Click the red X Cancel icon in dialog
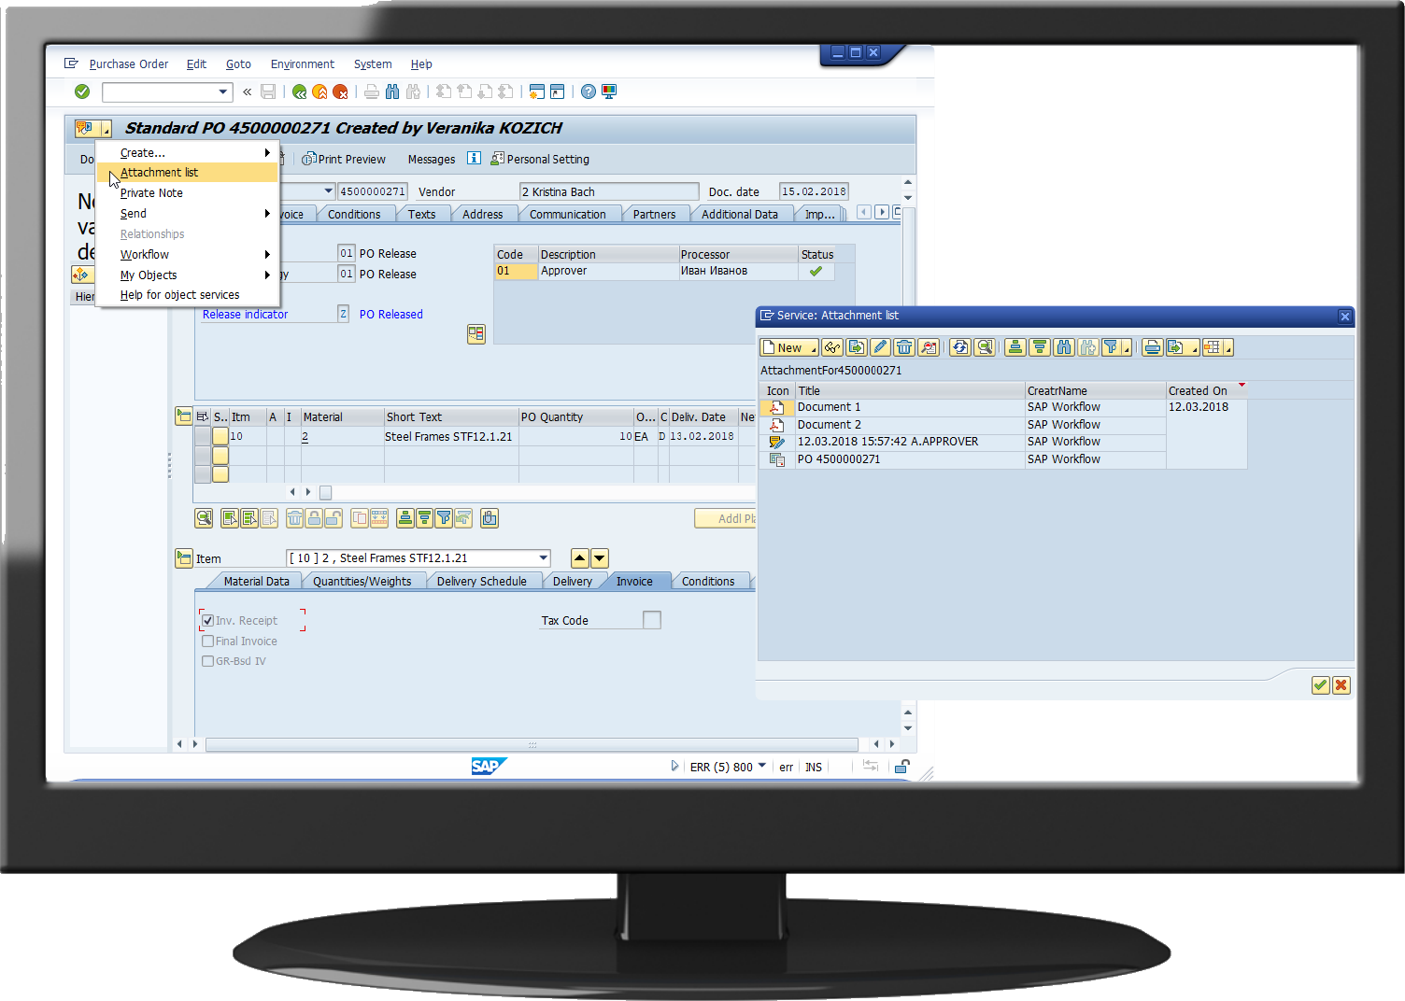1405x1001 pixels. (1341, 685)
